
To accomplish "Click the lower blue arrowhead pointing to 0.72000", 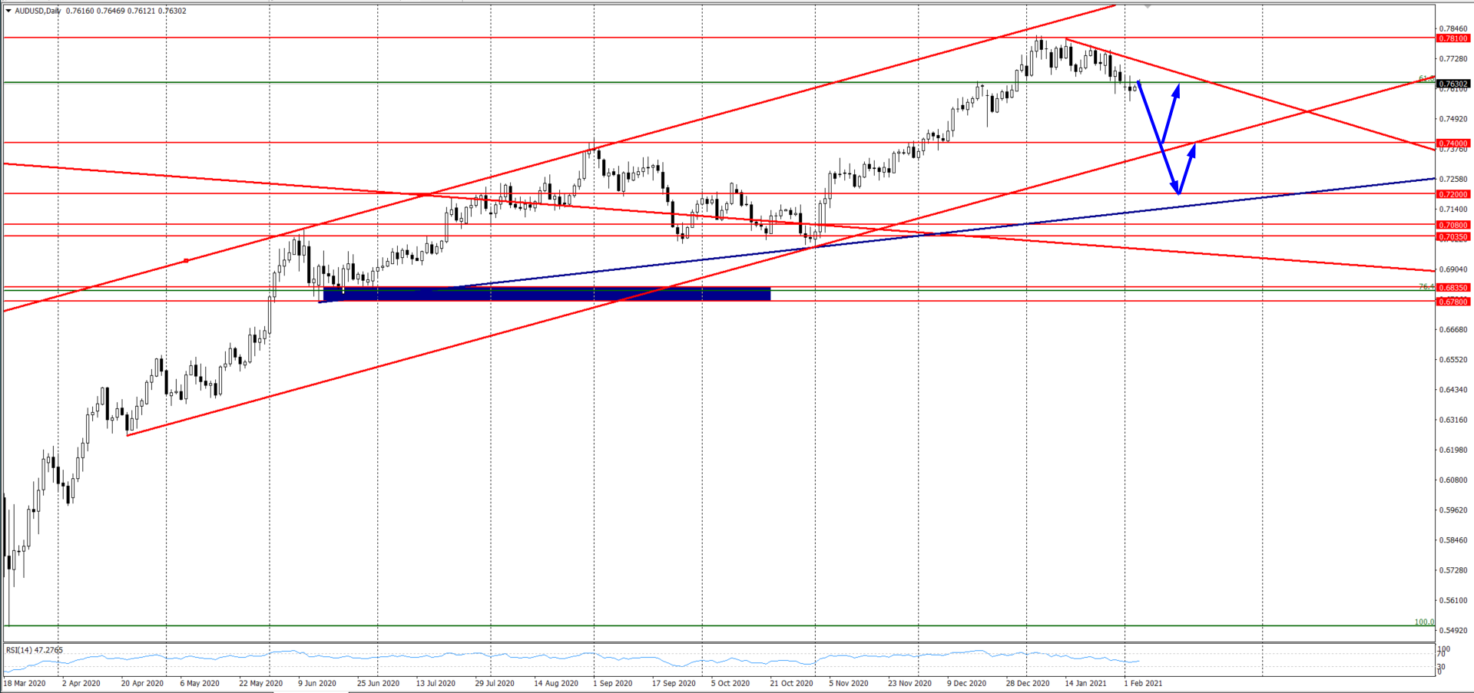I will (1176, 187).
